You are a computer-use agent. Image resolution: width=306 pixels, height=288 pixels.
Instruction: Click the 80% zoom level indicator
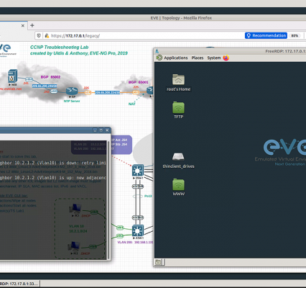coord(295,35)
